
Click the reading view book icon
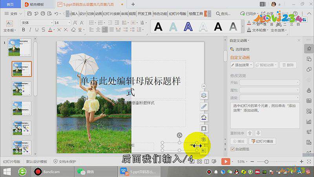tap(206, 162)
